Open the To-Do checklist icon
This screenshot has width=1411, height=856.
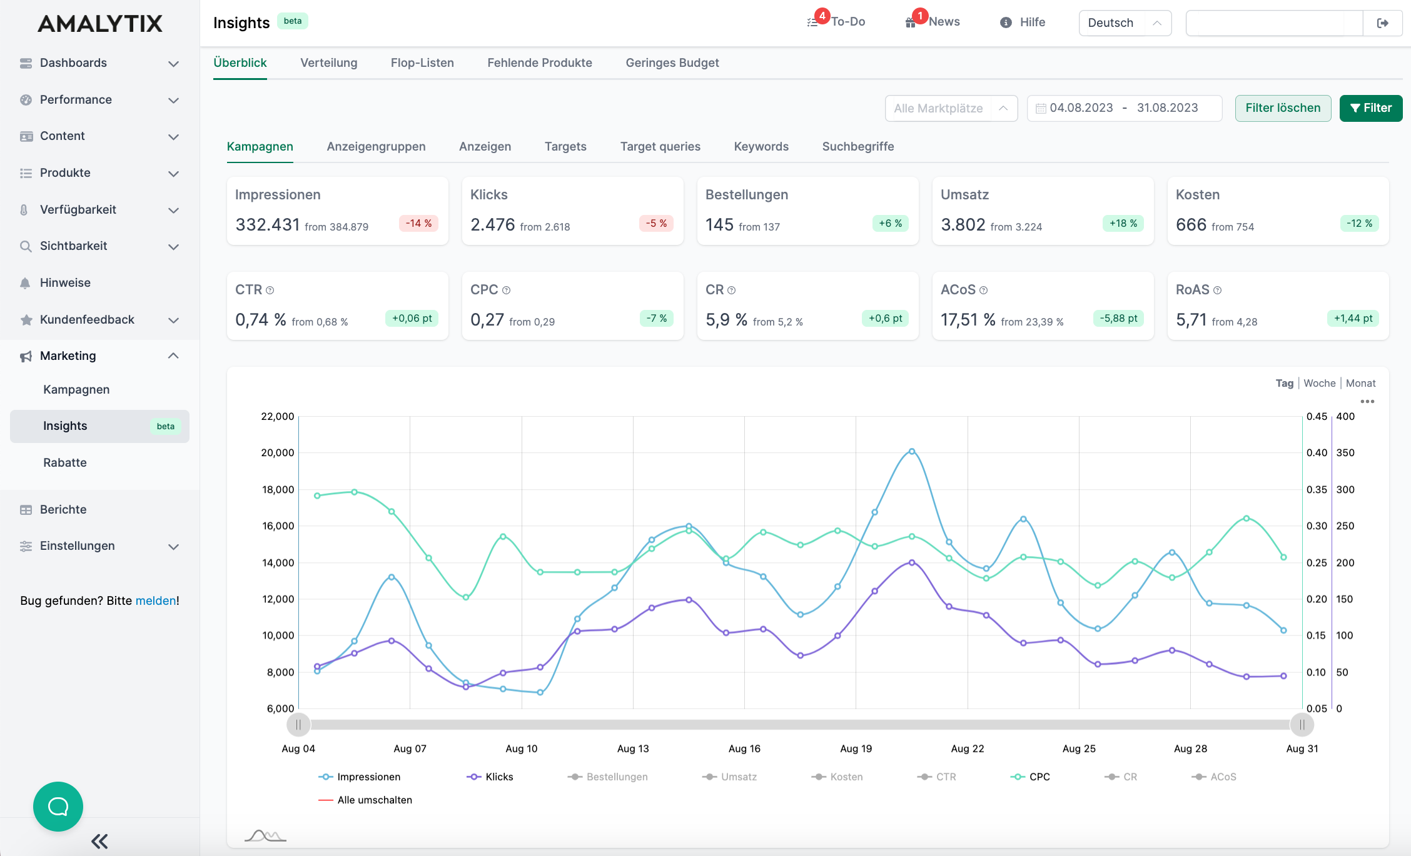tap(812, 22)
